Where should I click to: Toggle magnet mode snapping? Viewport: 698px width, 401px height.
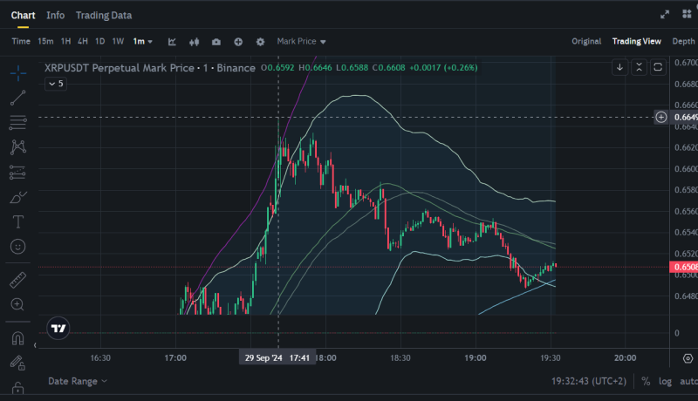click(x=17, y=338)
